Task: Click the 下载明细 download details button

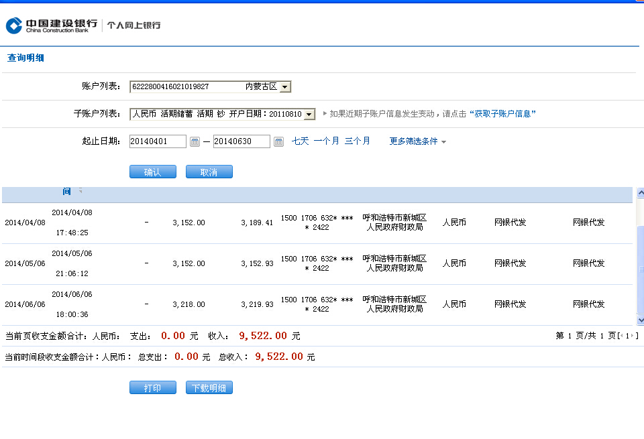Action: point(209,388)
